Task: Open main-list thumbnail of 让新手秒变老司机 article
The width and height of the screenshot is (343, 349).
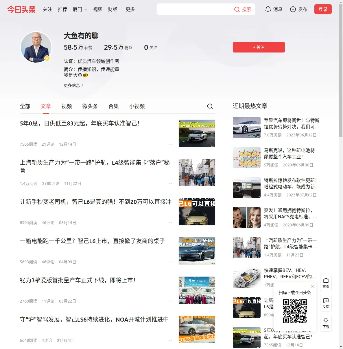Action: click(197, 212)
